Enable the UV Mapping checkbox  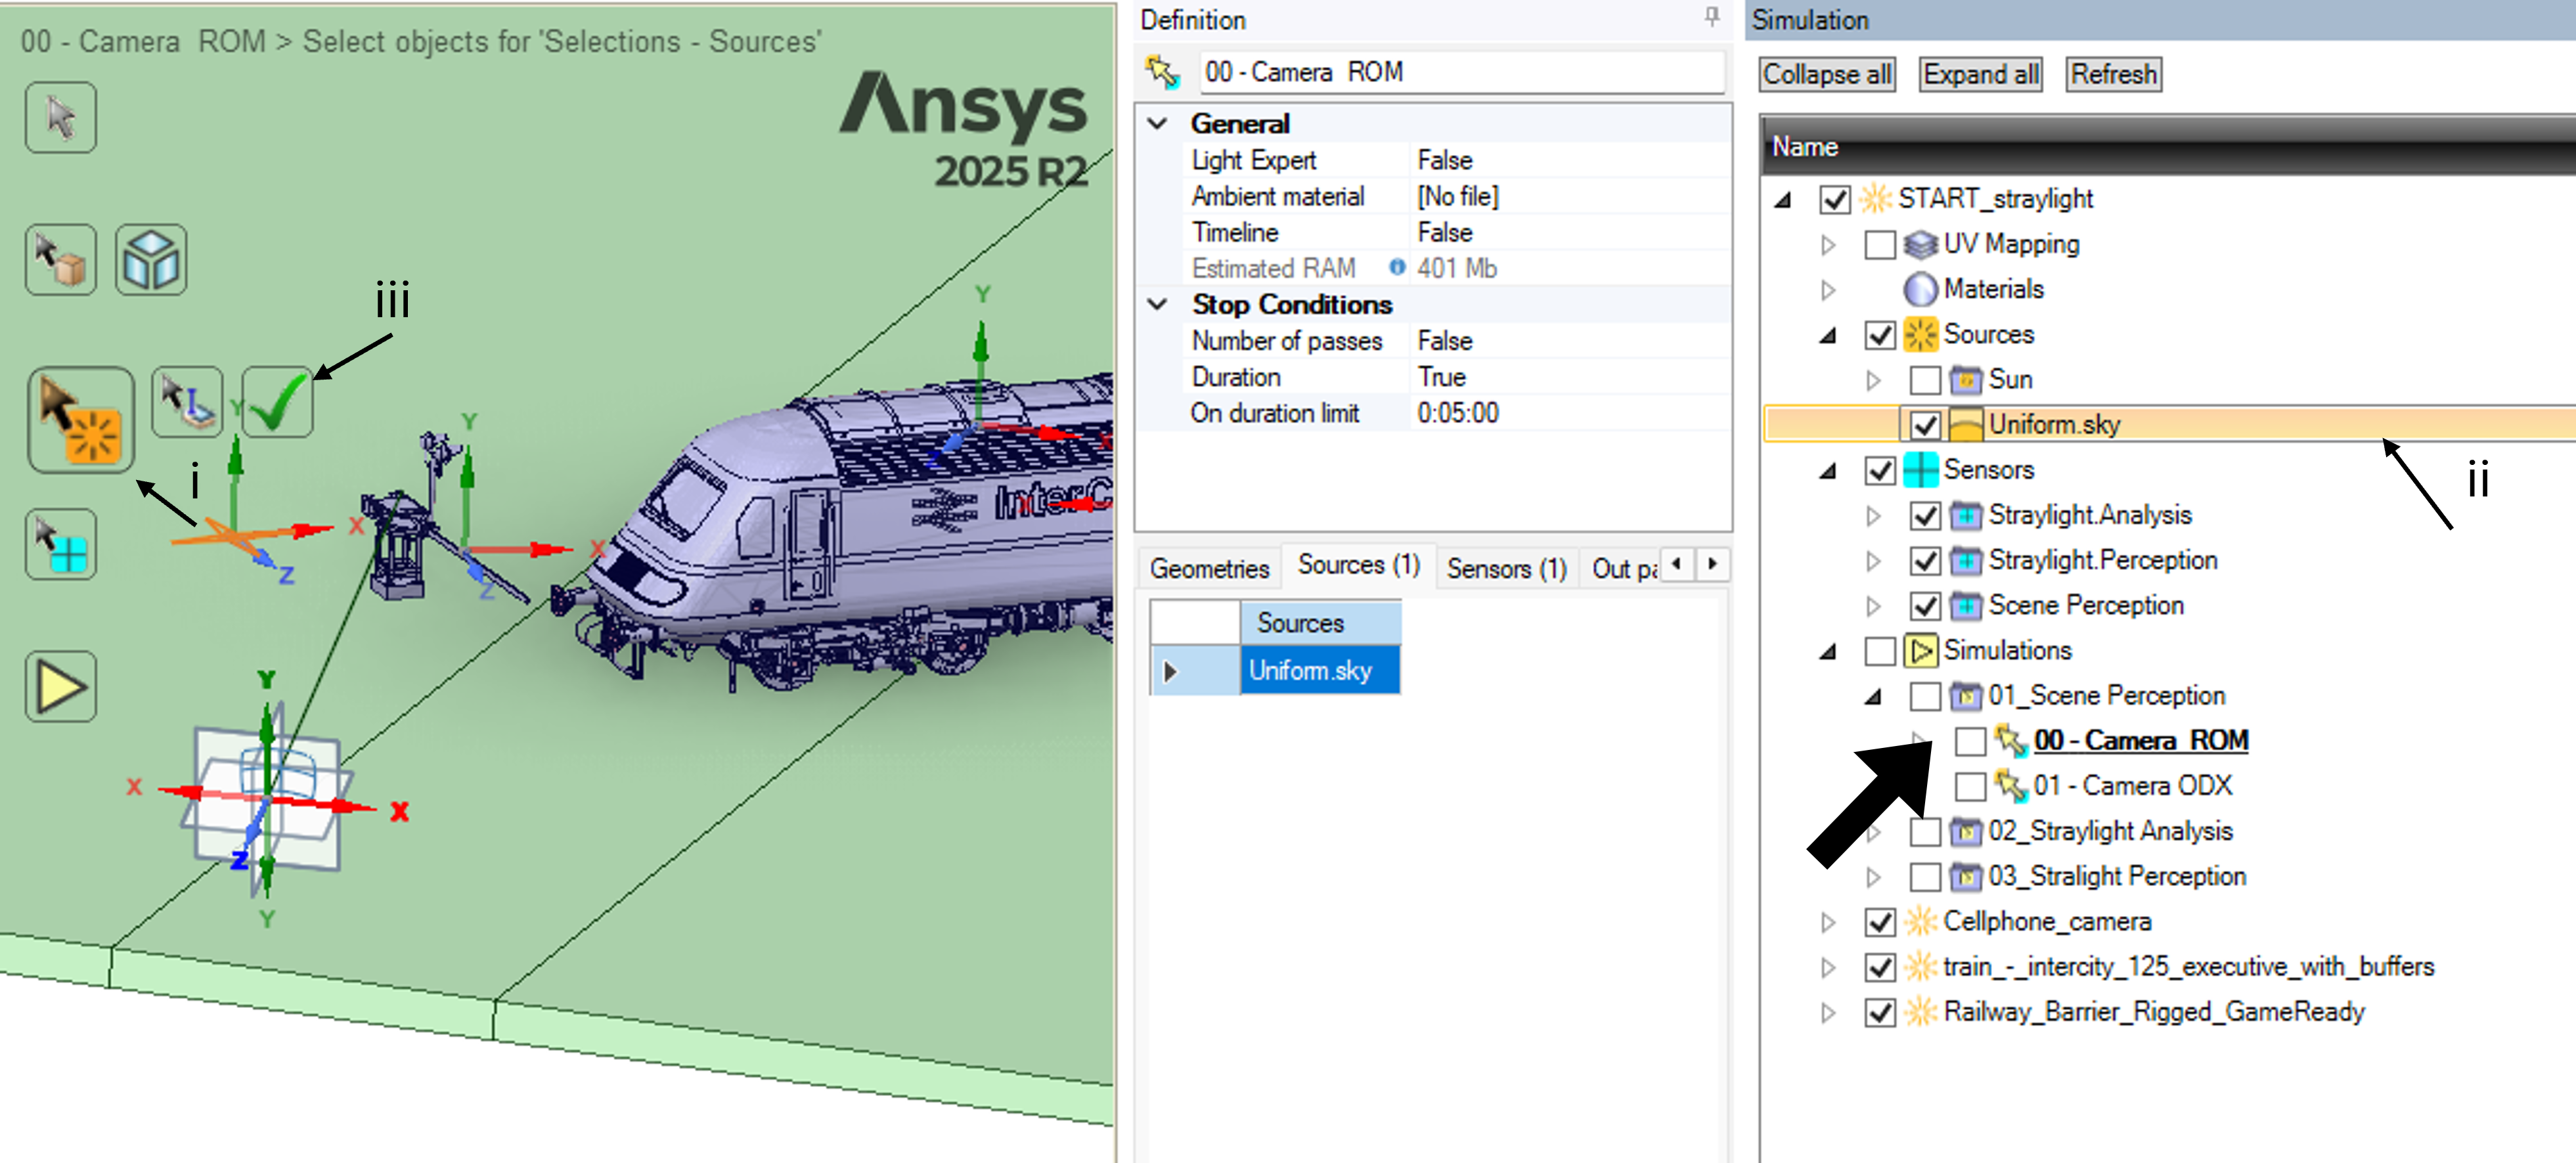pyautogui.click(x=1880, y=244)
